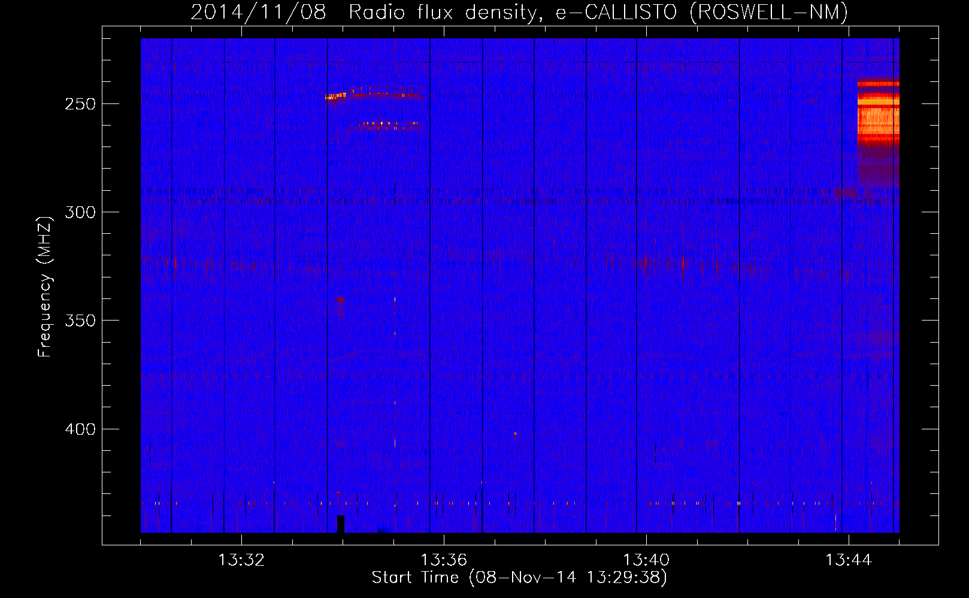The height and width of the screenshot is (598, 969).
Task: Click the 13:40 time axis label
Action: (646, 560)
